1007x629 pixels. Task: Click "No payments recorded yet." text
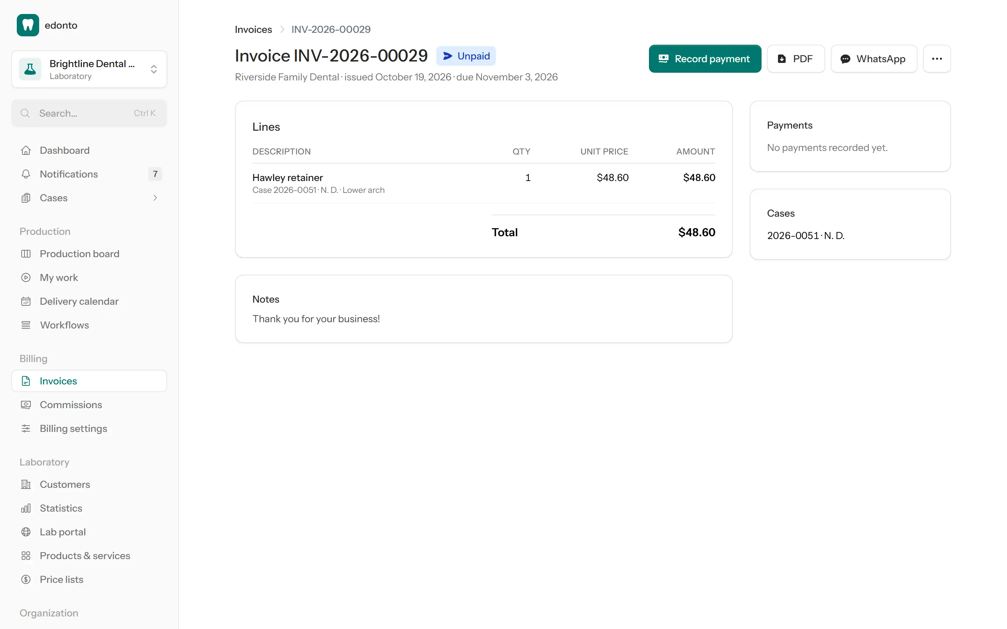[827, 148]
